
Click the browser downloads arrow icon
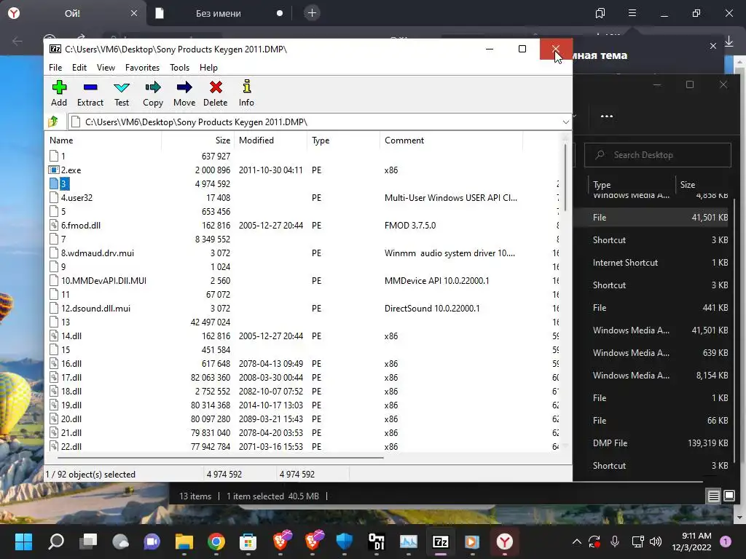tap(729, 42)
